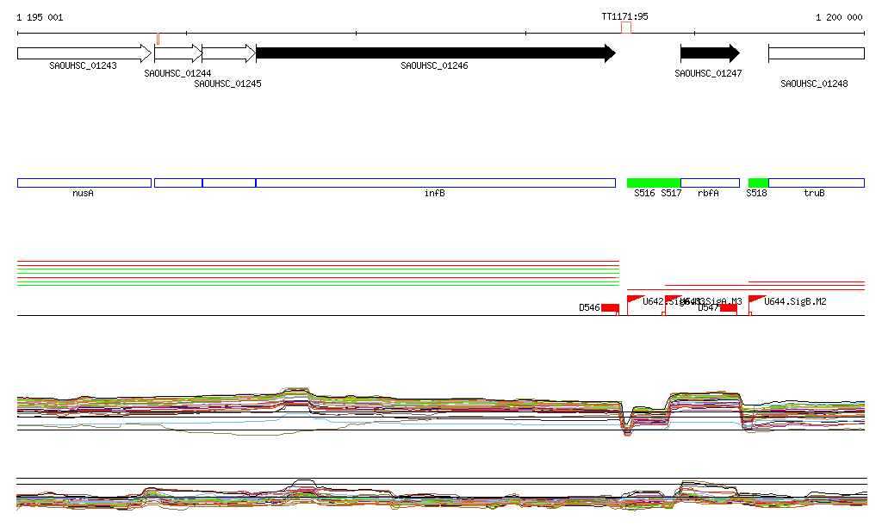Select the red D546 terminator block
882x526 pixels.
click(610, 307)
